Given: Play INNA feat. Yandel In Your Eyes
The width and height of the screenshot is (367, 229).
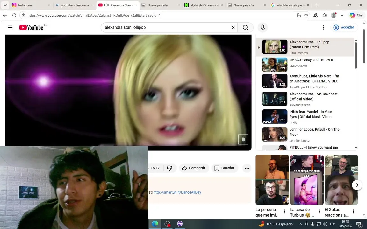Looking at the screenshot, I should click(305, 117).
